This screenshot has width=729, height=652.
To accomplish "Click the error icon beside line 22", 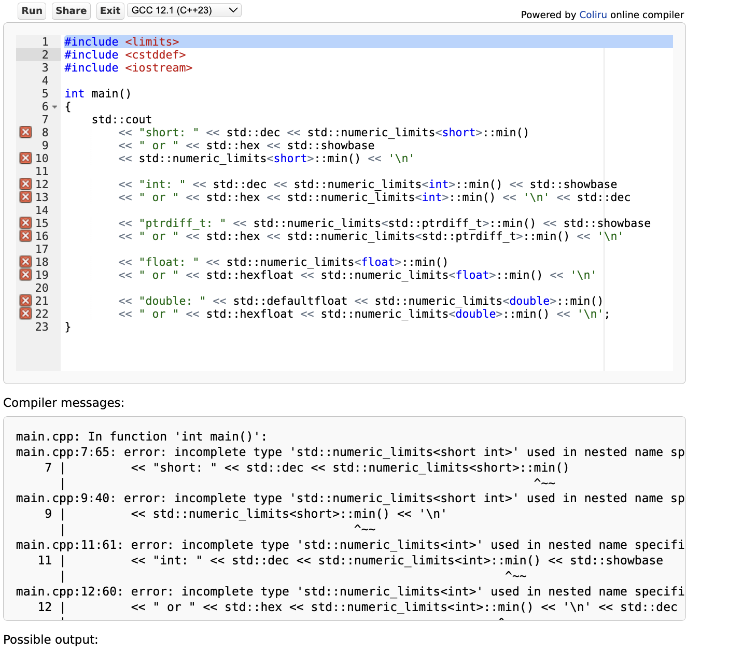I will [x=25, y=314].
